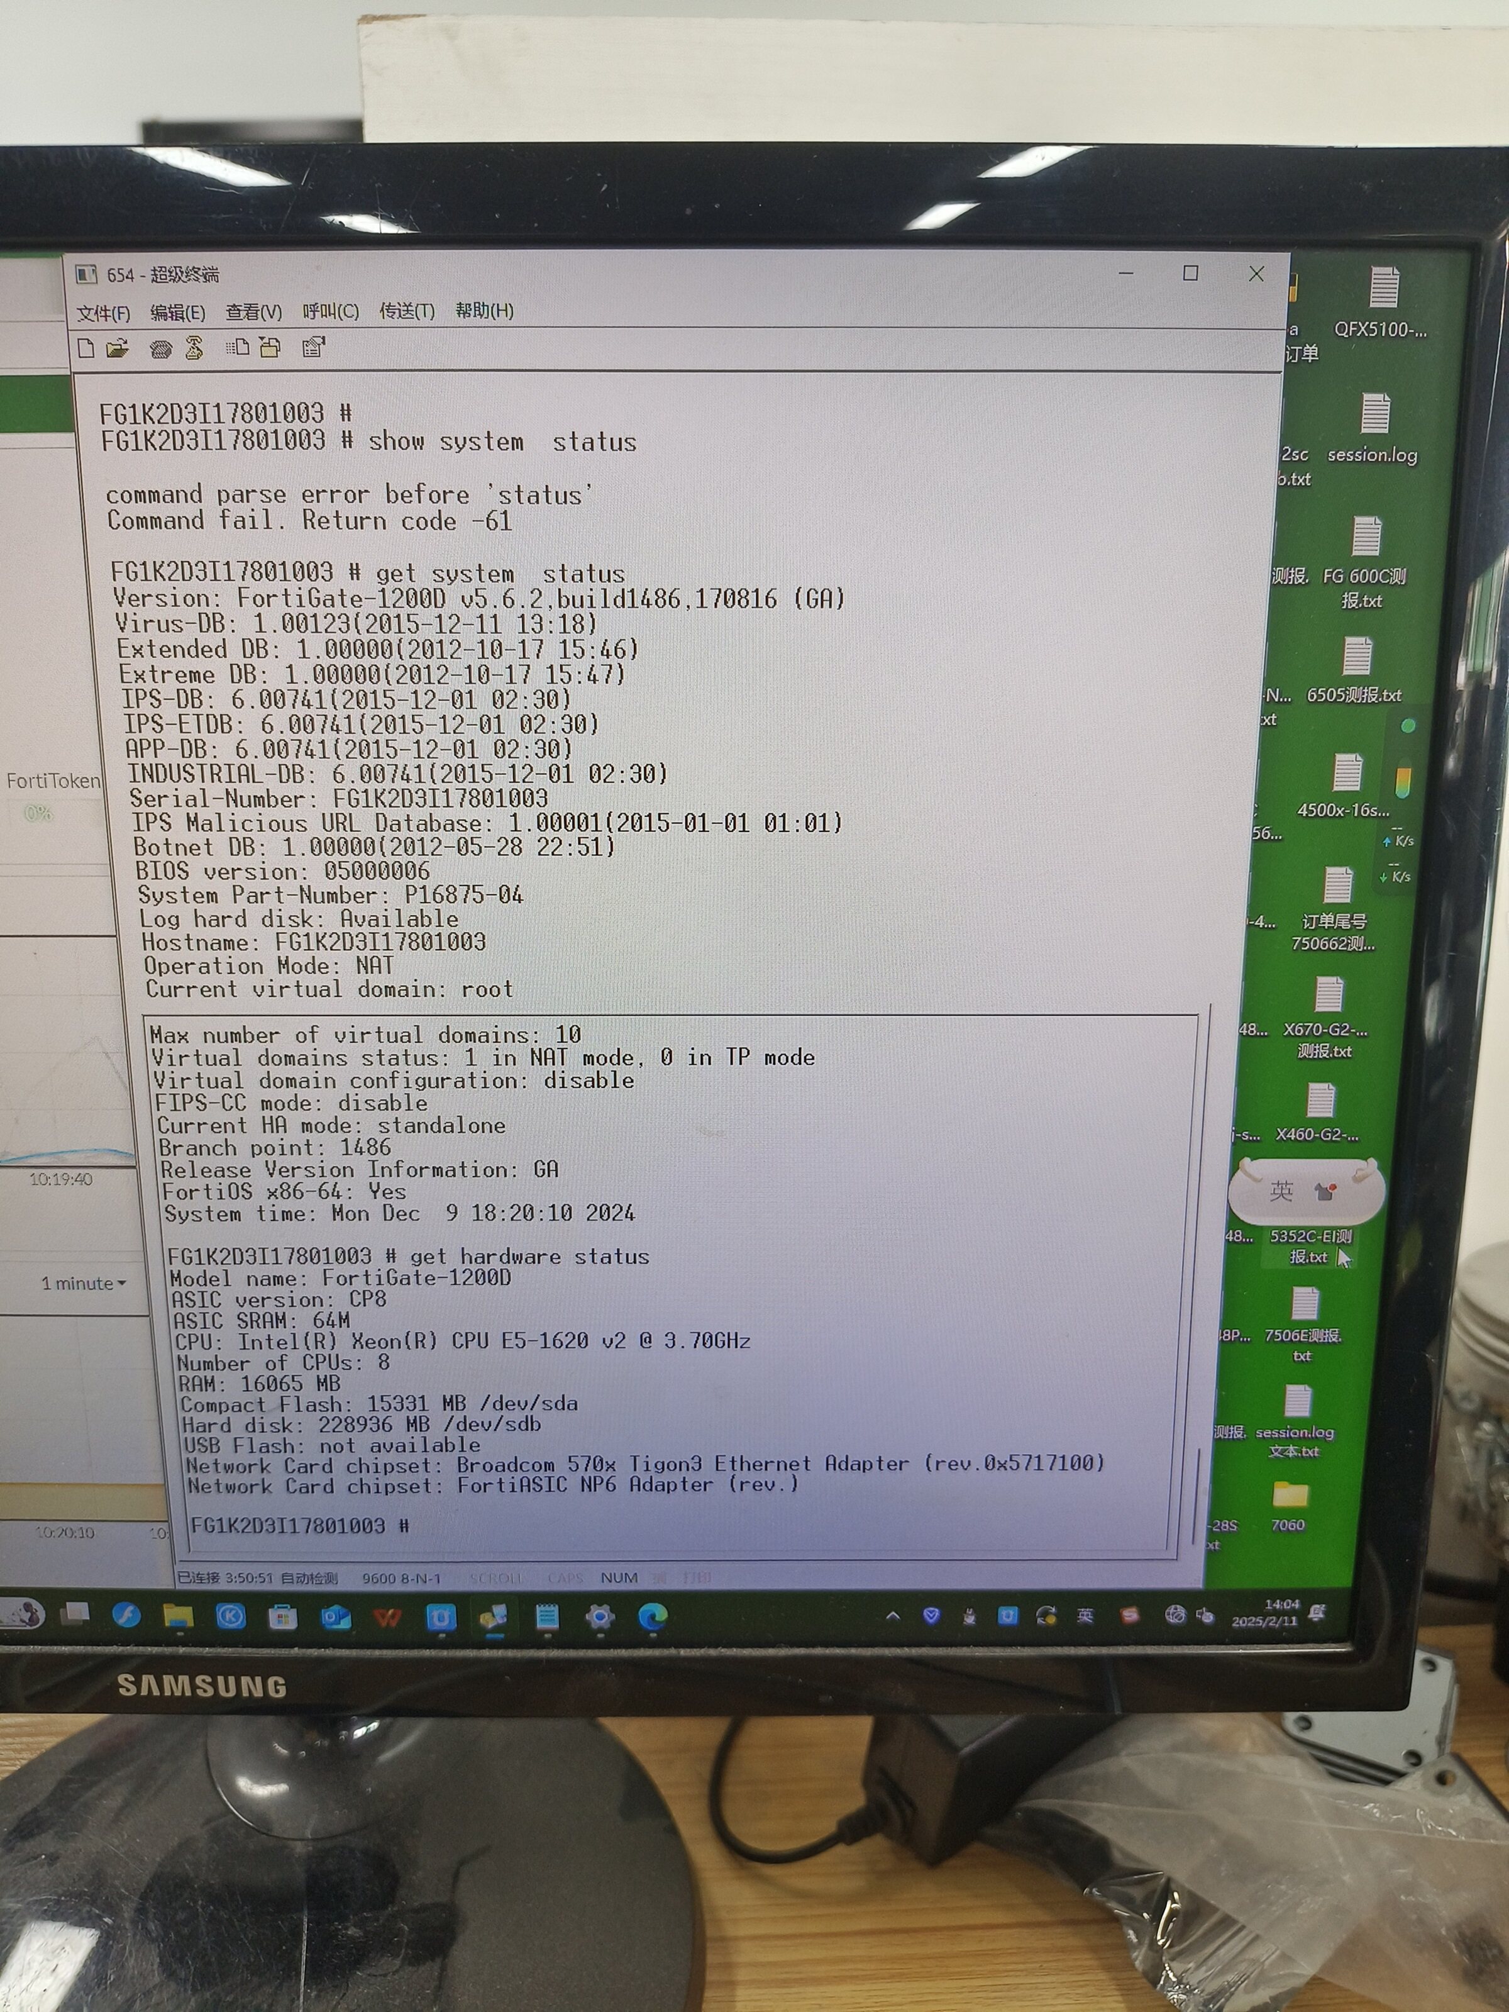
Task: Open the 编辑(E) menu
Action: click(177, 313)
